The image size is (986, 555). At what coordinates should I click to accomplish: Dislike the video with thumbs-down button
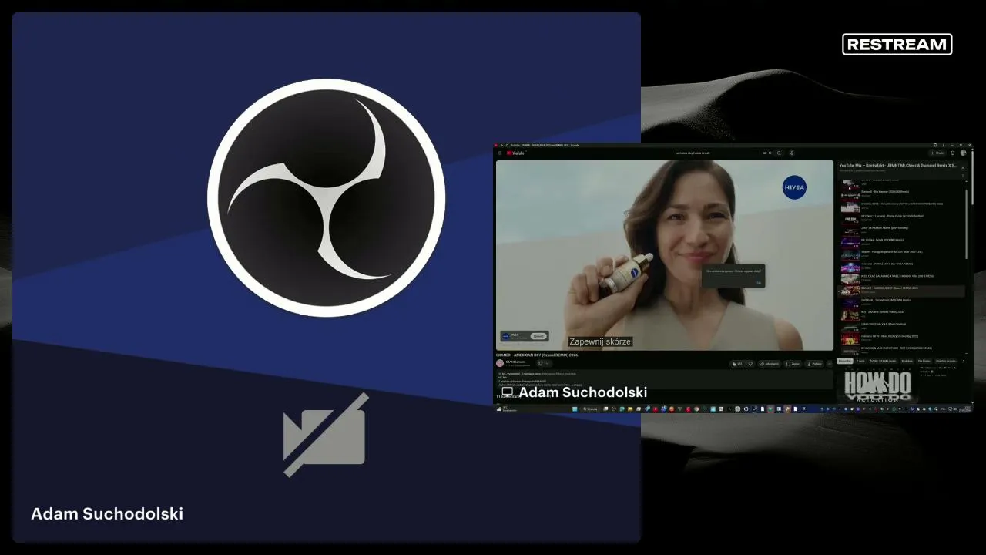tap(750, 363)
